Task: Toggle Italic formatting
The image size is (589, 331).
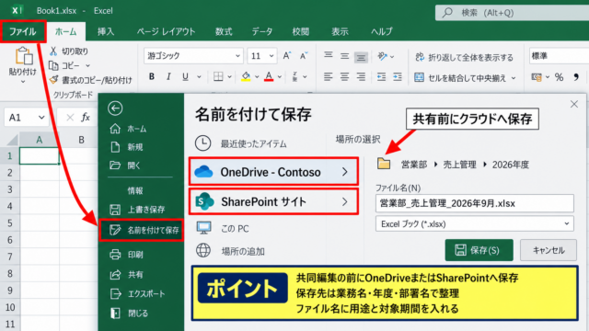Action: (168, 77)
